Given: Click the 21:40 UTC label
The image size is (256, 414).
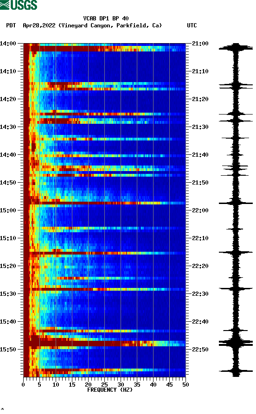Looking at the screenshot, I should pyautogui.click(x=200, y=155).
